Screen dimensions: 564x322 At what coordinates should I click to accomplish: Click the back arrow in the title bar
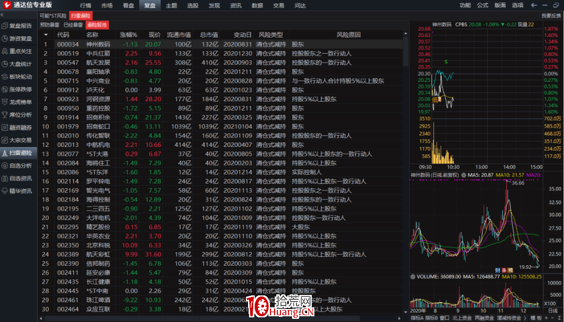pos(534,5)
